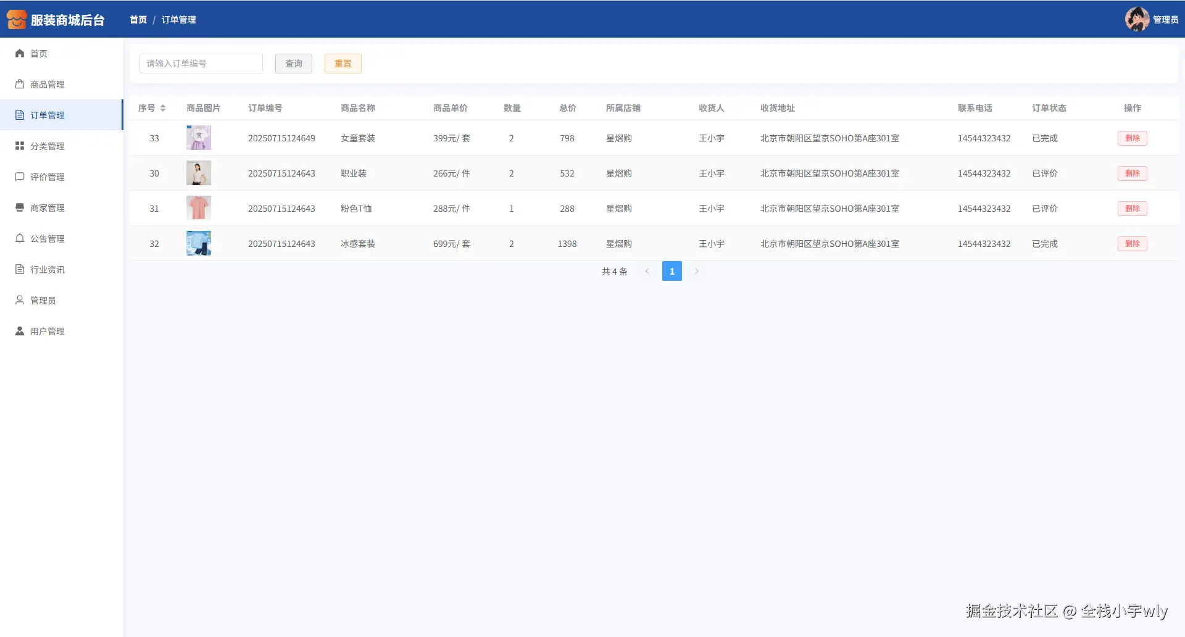Open 评价管理 in the sidebar menu
The height and width of the screenshot is (637, 1185).
point(62,177)
